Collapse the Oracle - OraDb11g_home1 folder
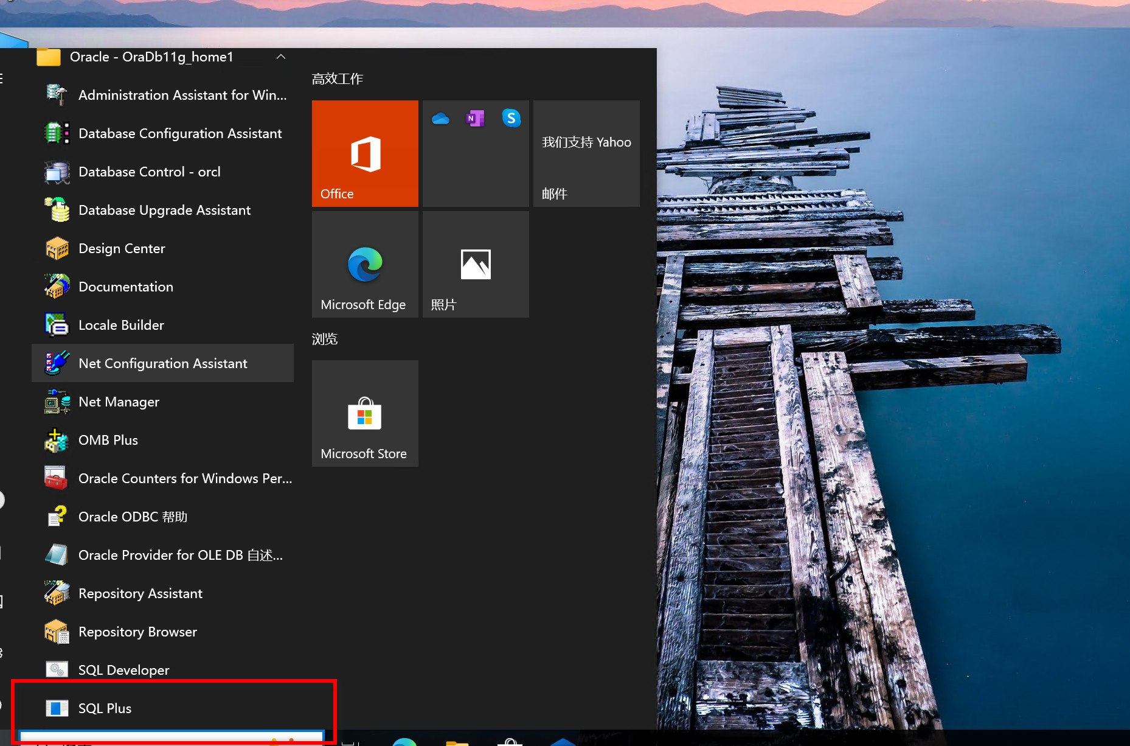1130x746 pixels. (280, 57)
